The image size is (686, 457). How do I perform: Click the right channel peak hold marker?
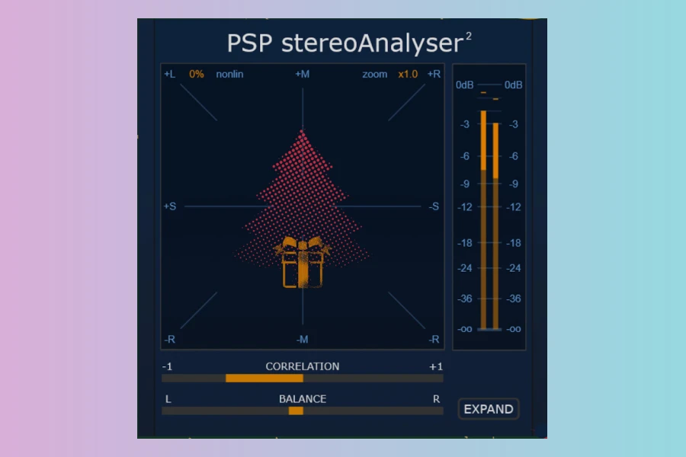[495, 99]
